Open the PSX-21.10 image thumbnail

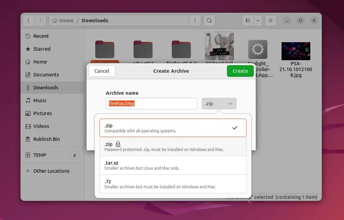[296, 51]
